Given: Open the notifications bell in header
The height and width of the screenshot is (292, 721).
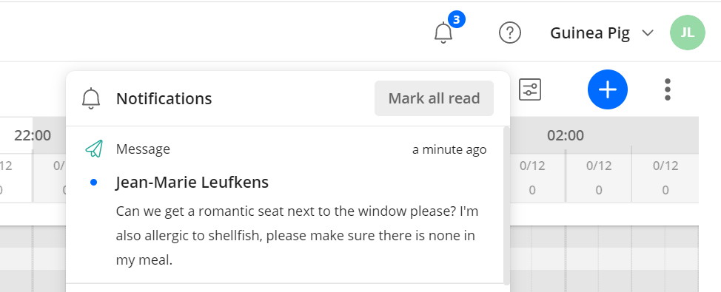Looking at the screenshot, I should pos(443,33).
